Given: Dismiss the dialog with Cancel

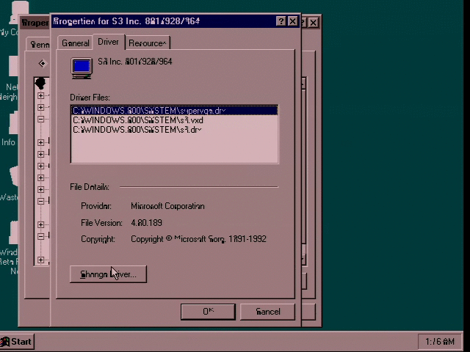Looking at the screenshot, I should (267, 312).
